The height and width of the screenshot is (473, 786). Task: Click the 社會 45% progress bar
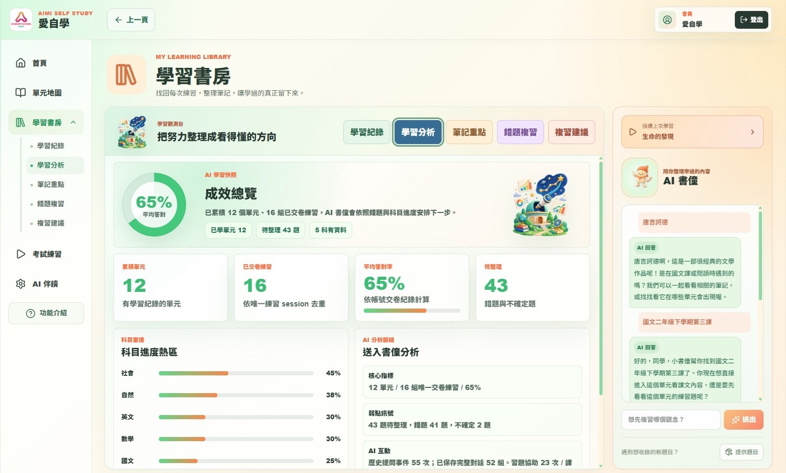[236, 373]
